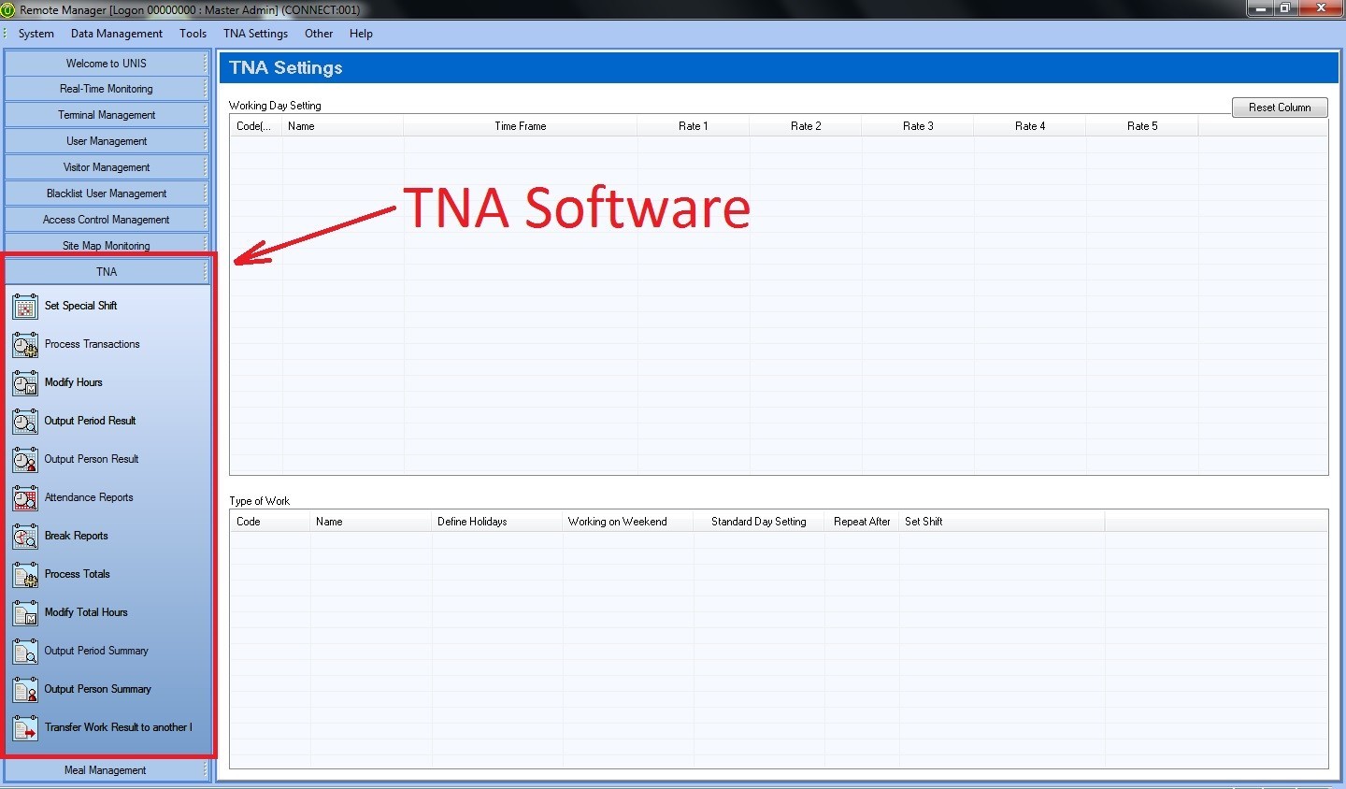Click the Output Period Result icon
Image resolution: width=1346 pixels, height=789 pixels.
[25, 422]
